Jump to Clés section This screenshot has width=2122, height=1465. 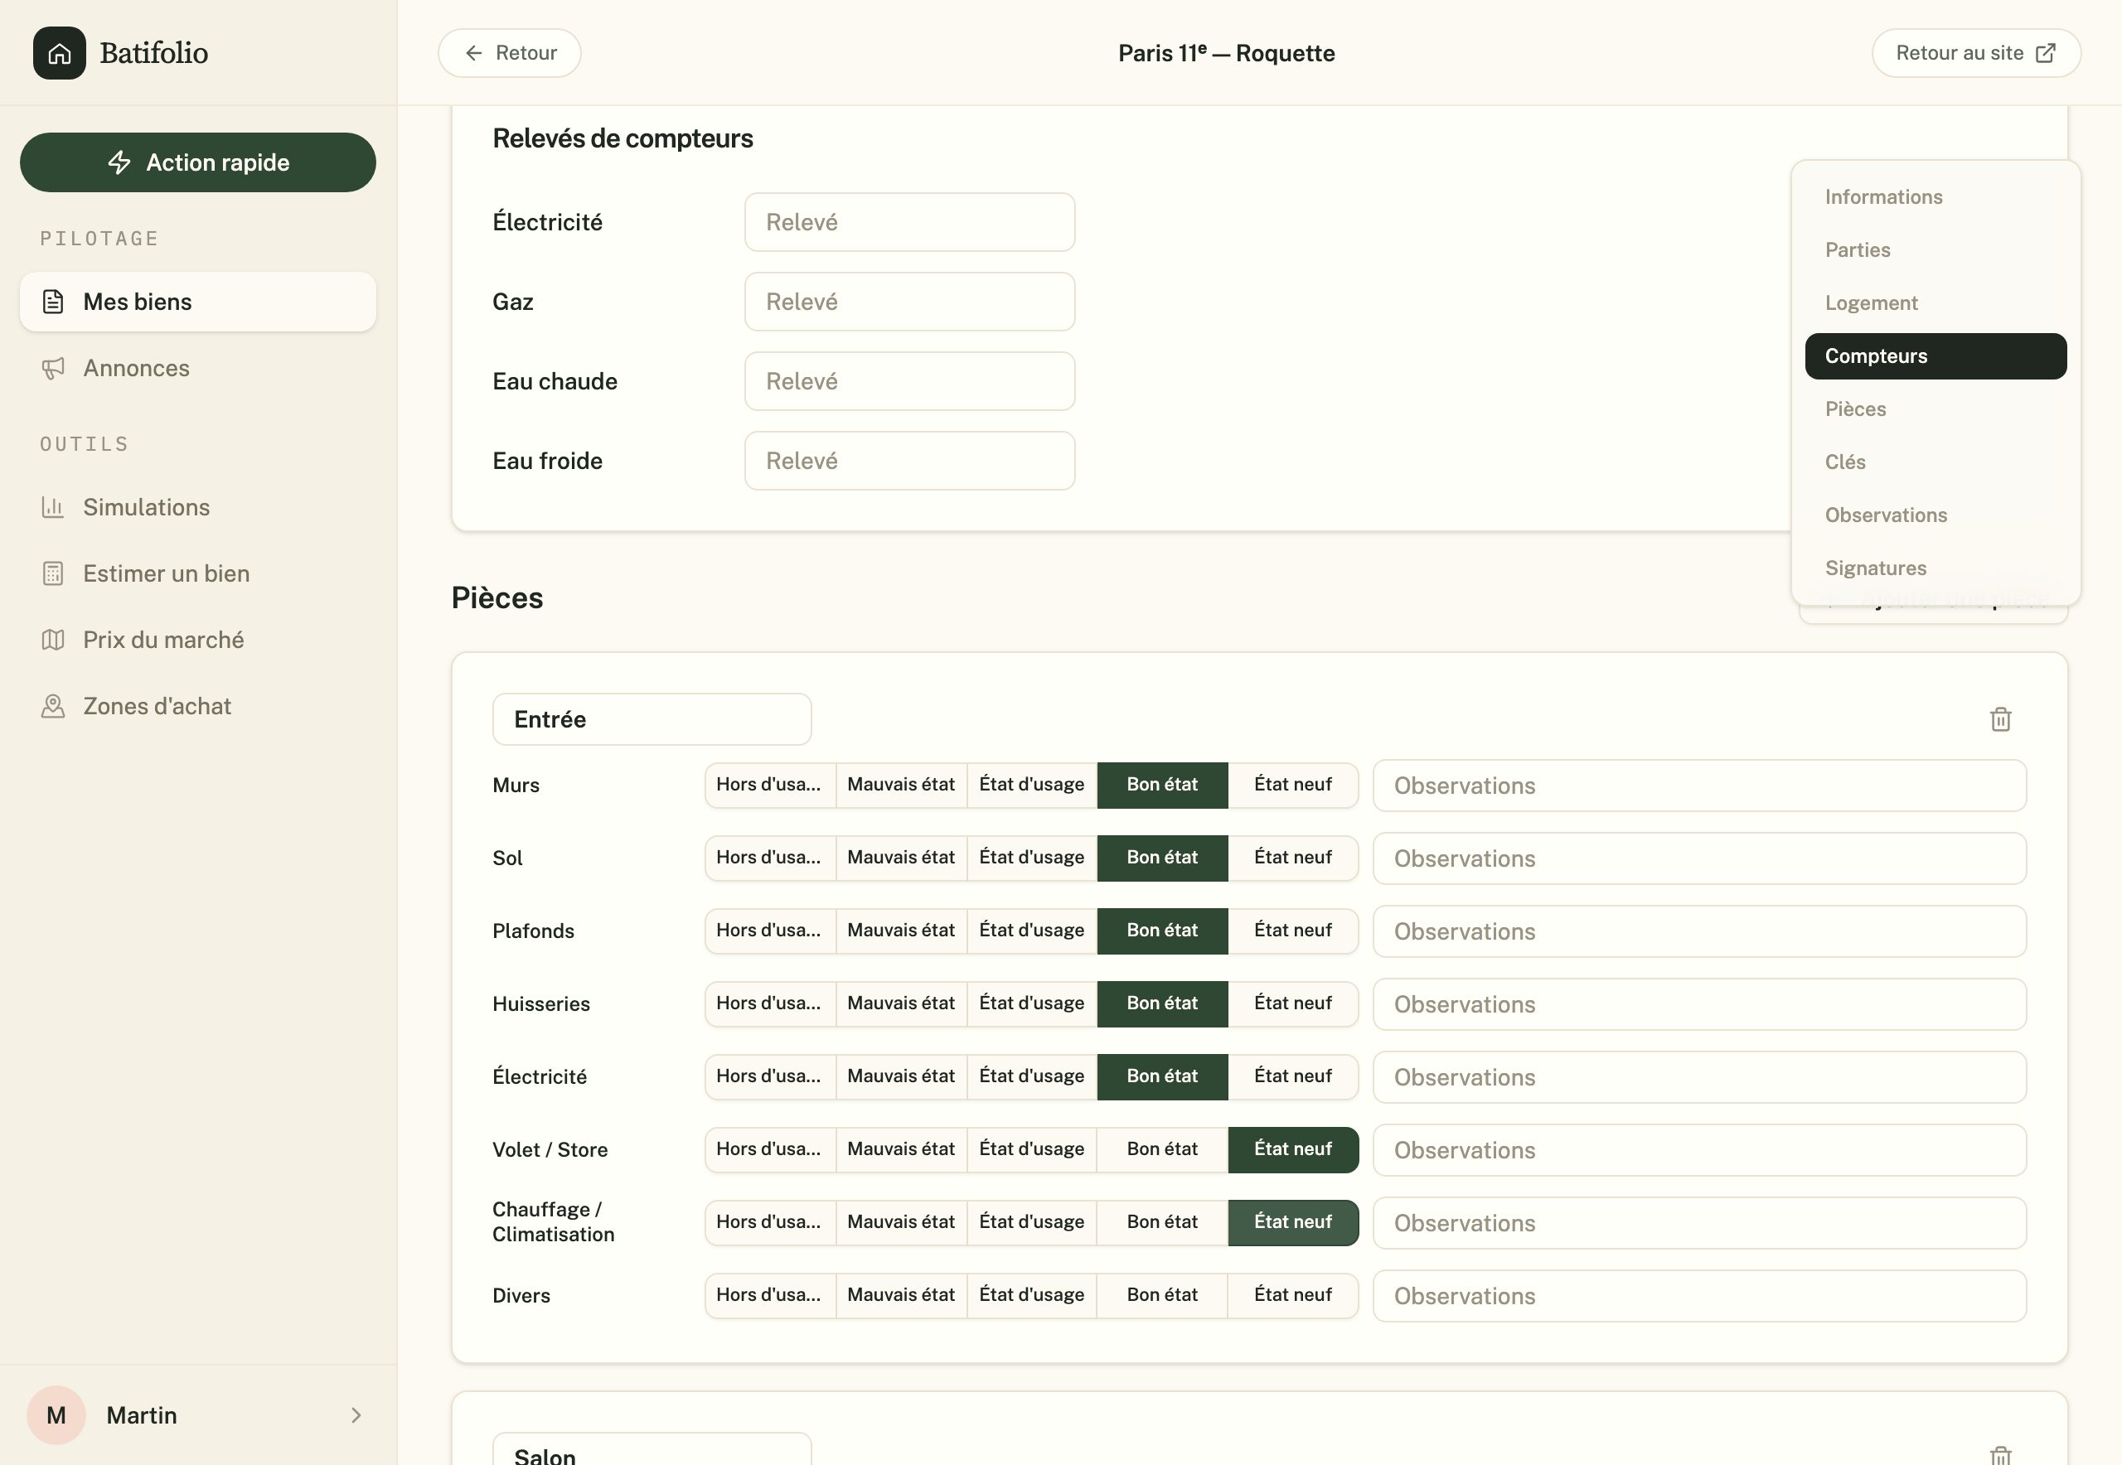pyautogui.click(x=1935, y=462)
